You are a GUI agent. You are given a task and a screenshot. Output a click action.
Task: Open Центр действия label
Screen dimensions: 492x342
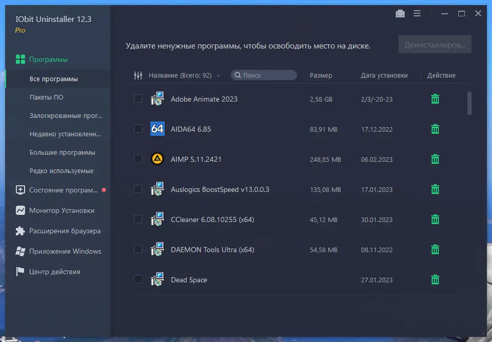[55, 272]
